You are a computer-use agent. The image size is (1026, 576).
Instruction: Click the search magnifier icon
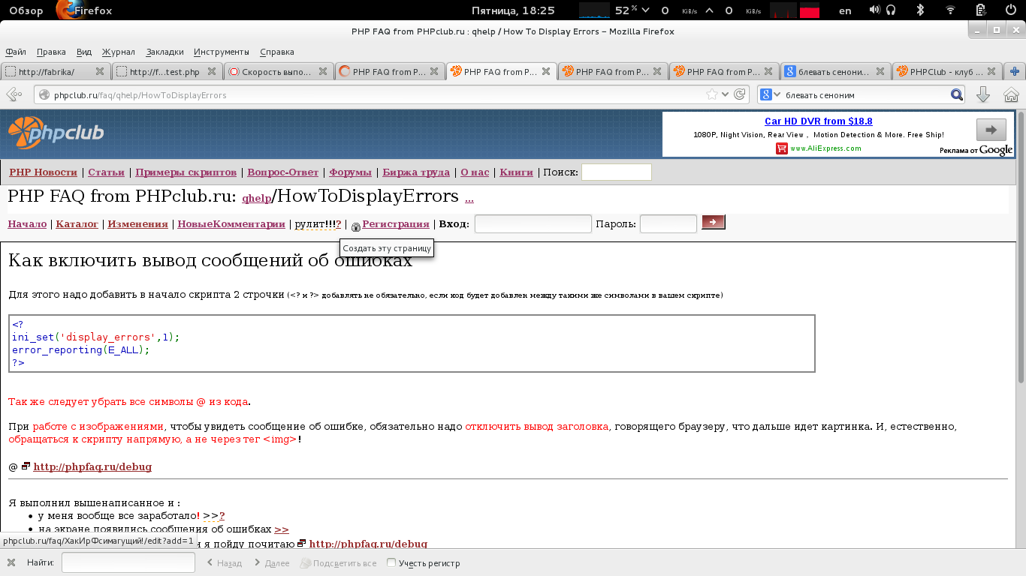(956, 94)
